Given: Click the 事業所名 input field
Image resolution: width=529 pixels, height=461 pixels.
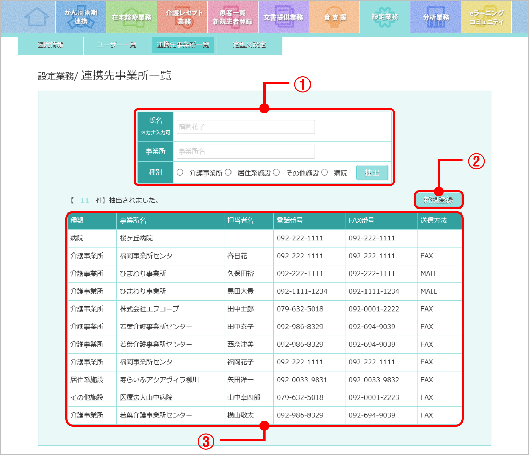Looking at the screenshot, I should (245, 151).
